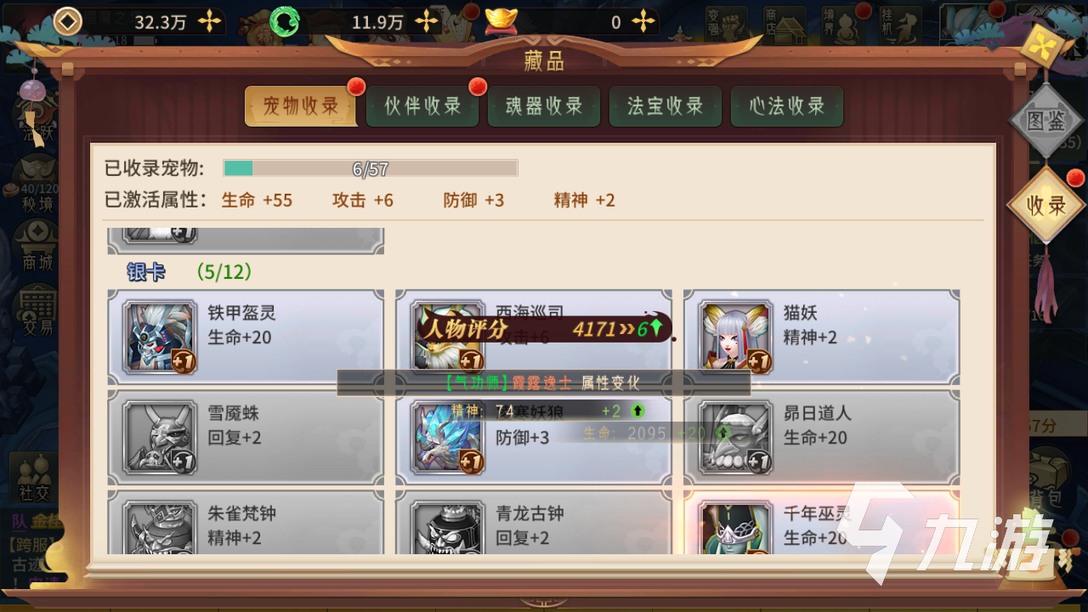The image size is (1088, 612).
Task: Click the 收录 diamond button
Action: point(1045,205)
